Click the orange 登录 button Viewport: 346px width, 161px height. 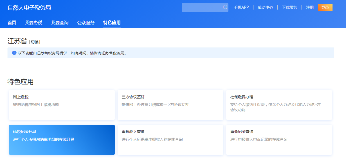[x=325, y=7]
